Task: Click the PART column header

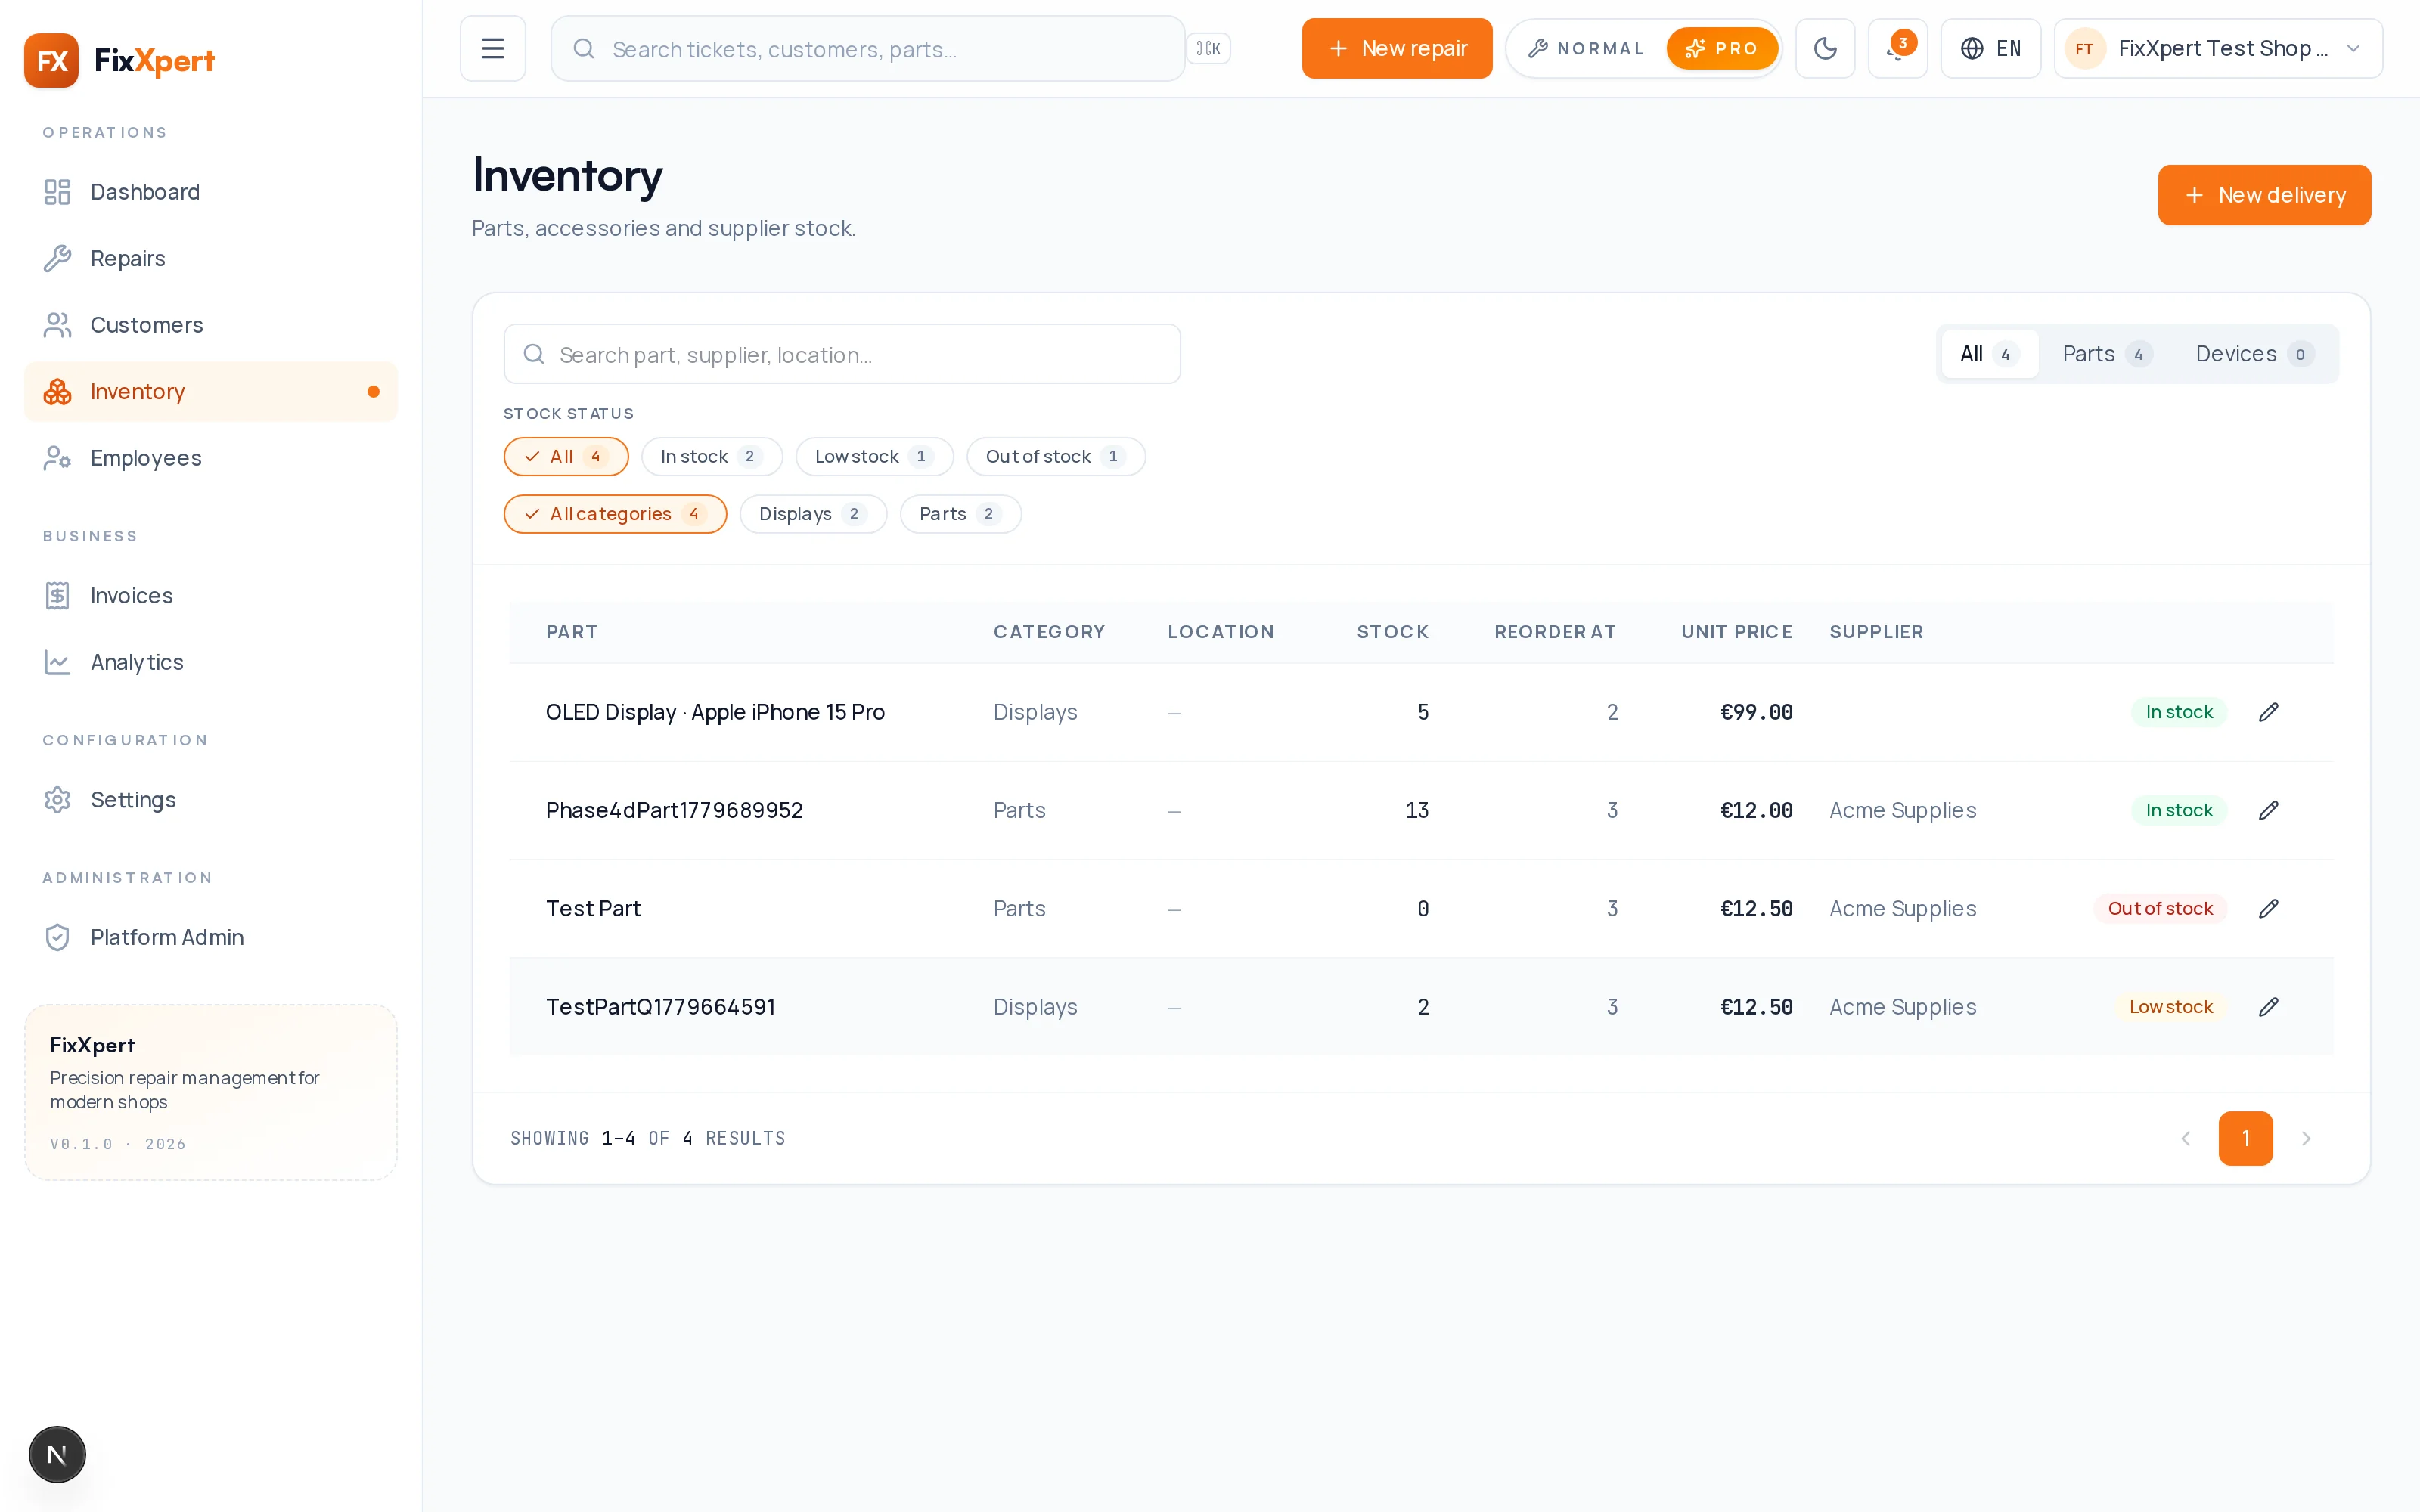Action: click(572, 632)
